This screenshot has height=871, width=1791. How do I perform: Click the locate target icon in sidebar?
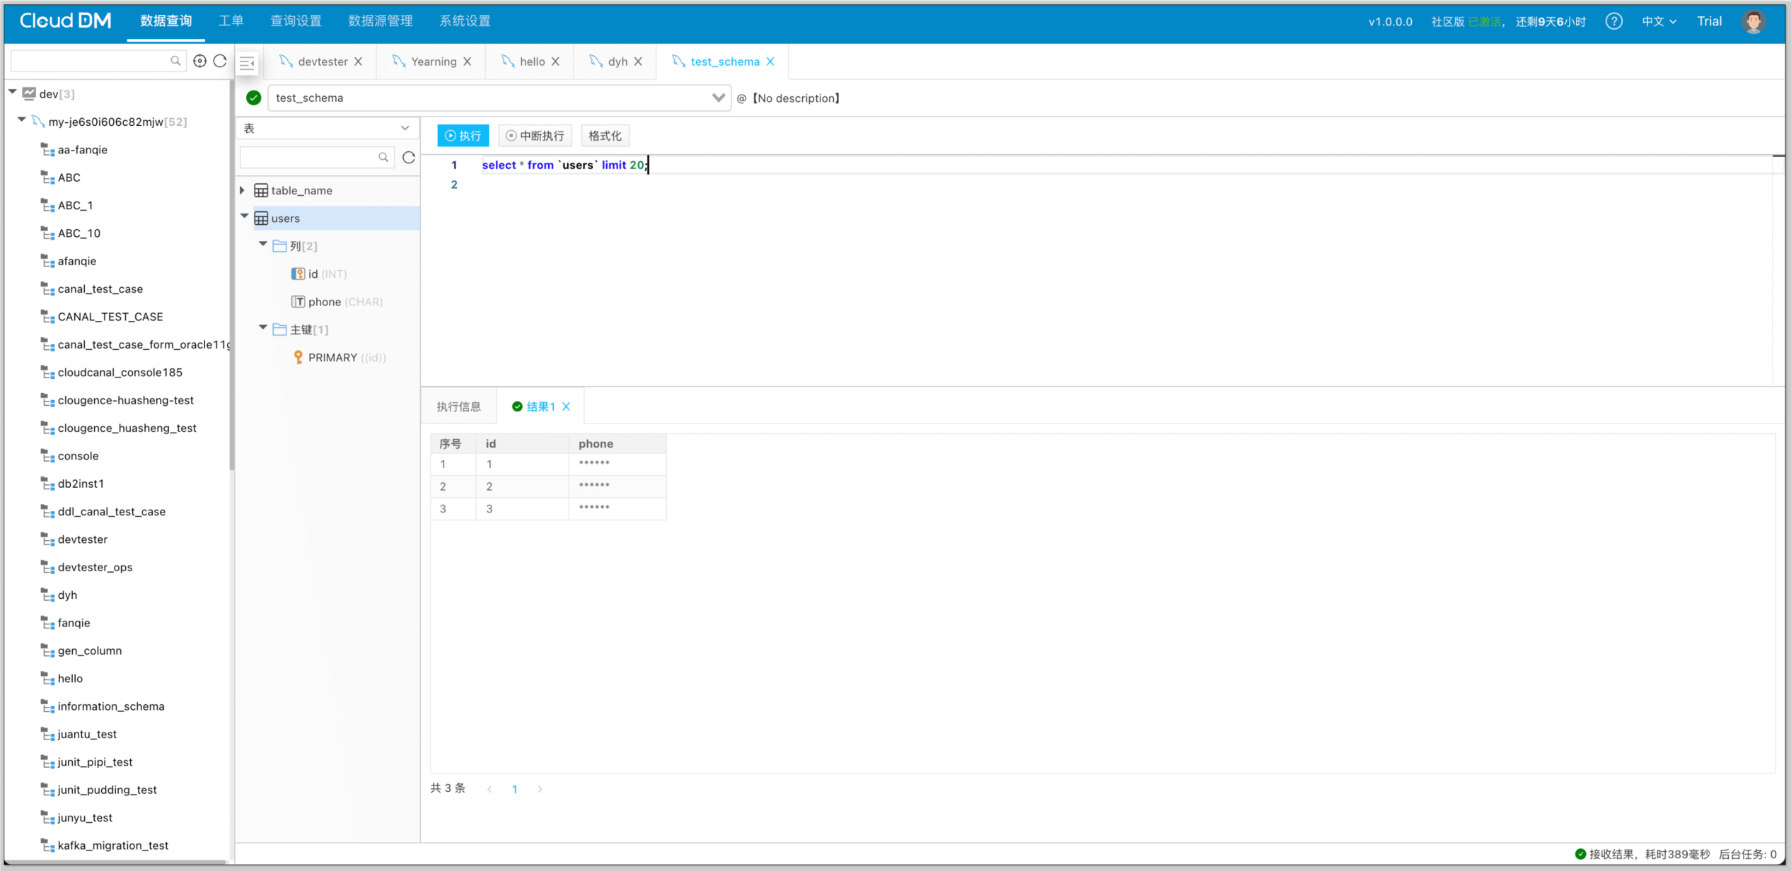tap(200, 62)
